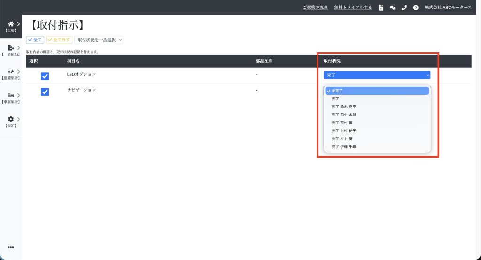Select 完了 伊藤 千尋 from the list
481x260 pixels.
coord(344,147)
